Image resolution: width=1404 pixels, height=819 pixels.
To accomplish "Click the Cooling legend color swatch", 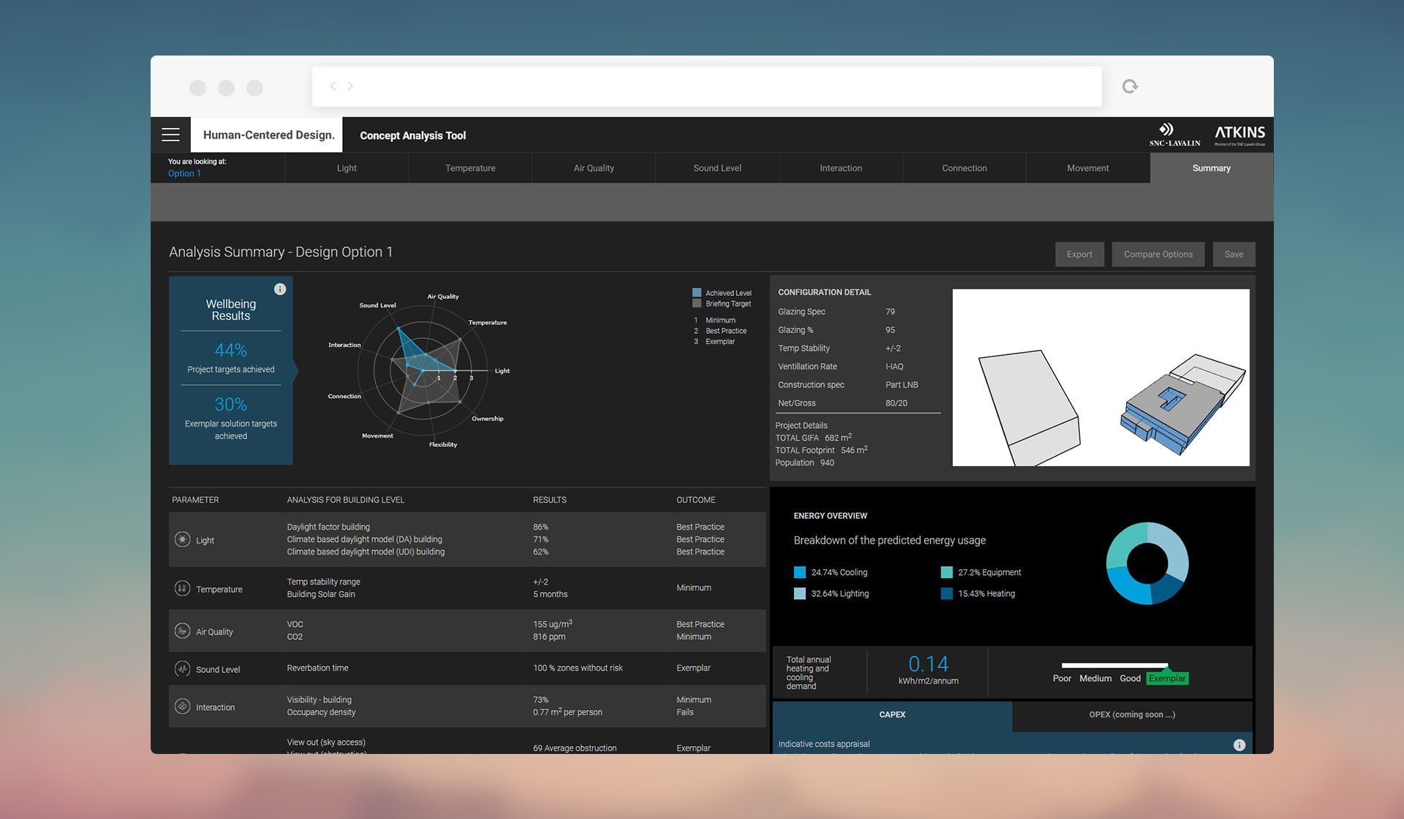I will point(800,572).
